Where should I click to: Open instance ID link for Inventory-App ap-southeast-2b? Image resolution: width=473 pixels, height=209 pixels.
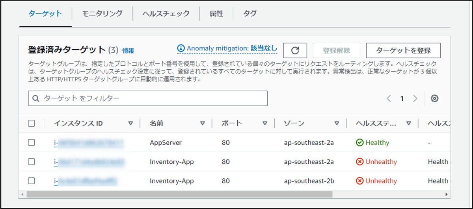coord(86,181)
